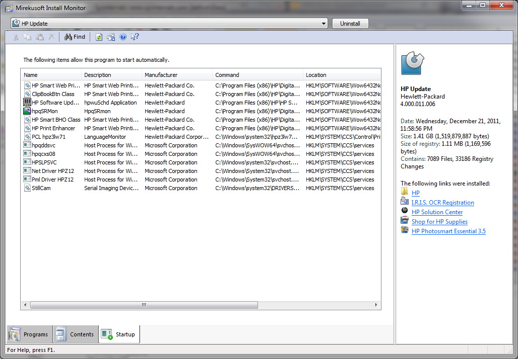Click the HP Software Update barcode icon
The image size is (518, 359).
tap(27, 103)
